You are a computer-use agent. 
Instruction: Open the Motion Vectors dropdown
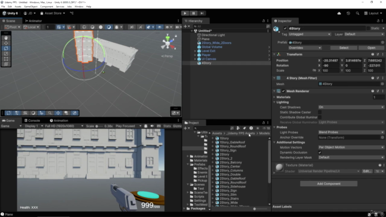[351, 147]
